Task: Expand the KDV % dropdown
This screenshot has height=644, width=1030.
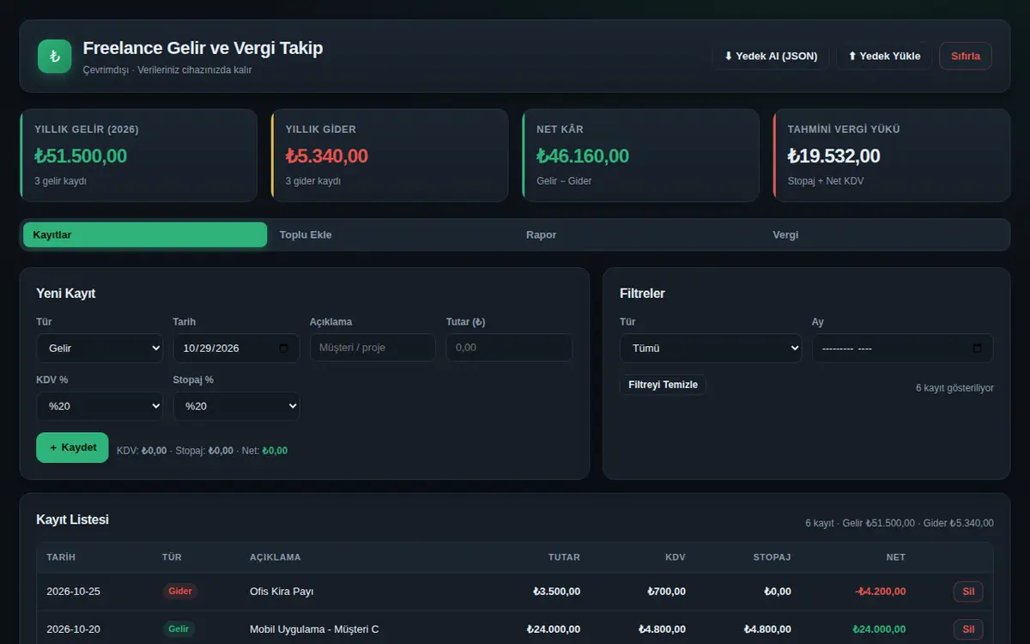Action: click(100, 406)
